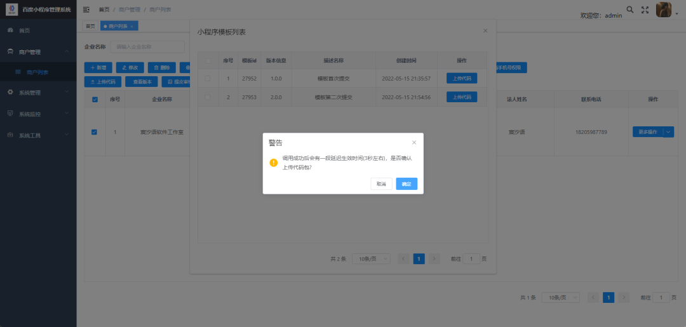
Task: Toggle fullscreen mode icon
Action: [x=645, y=10]
